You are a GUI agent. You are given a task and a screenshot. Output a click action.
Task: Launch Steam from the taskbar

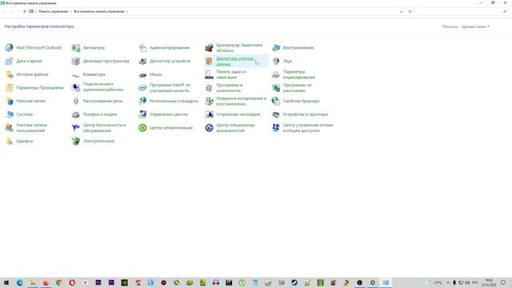[x=294, y=282]
